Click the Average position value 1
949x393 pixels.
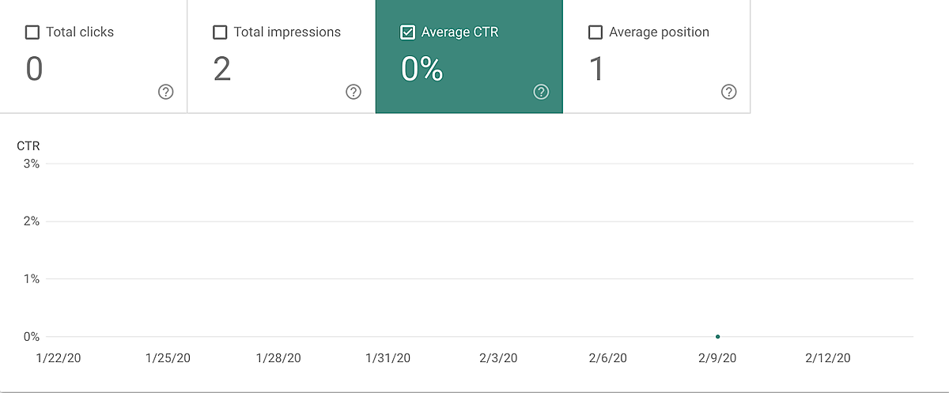(x=597, y=70)
